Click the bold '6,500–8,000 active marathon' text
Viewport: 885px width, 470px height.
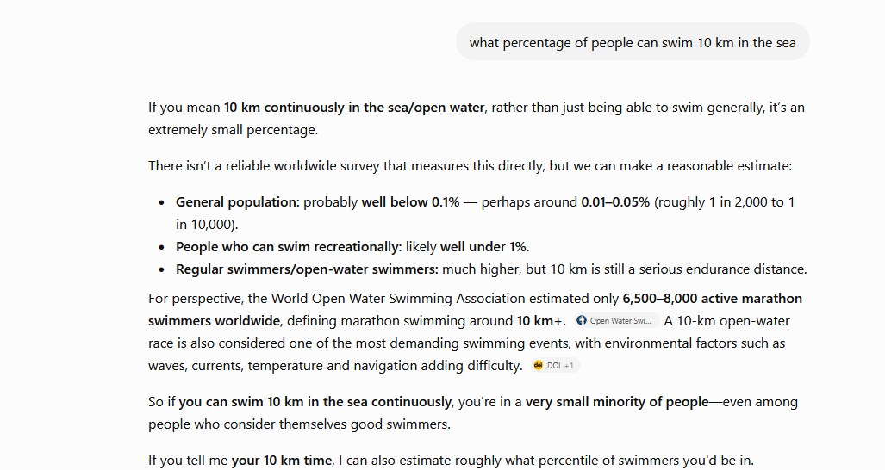713,298
